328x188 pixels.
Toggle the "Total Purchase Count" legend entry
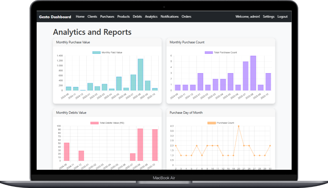pos(220,52)
